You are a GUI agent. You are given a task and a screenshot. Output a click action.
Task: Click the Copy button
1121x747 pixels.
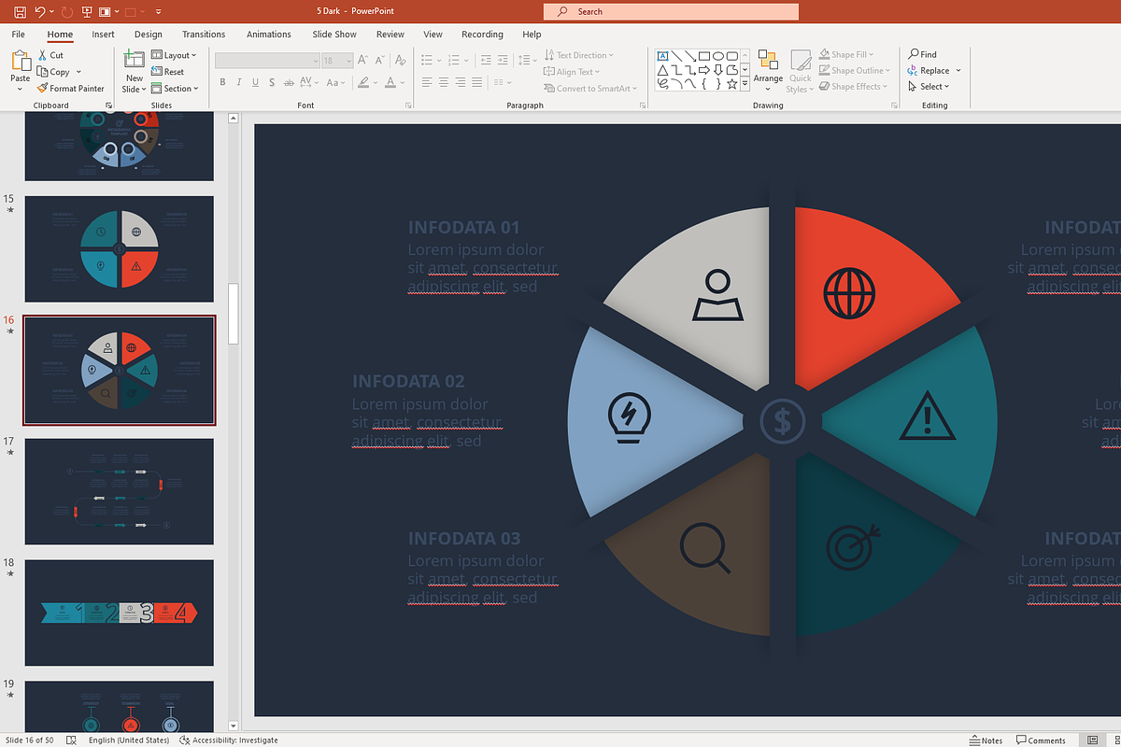click(54, 72)
